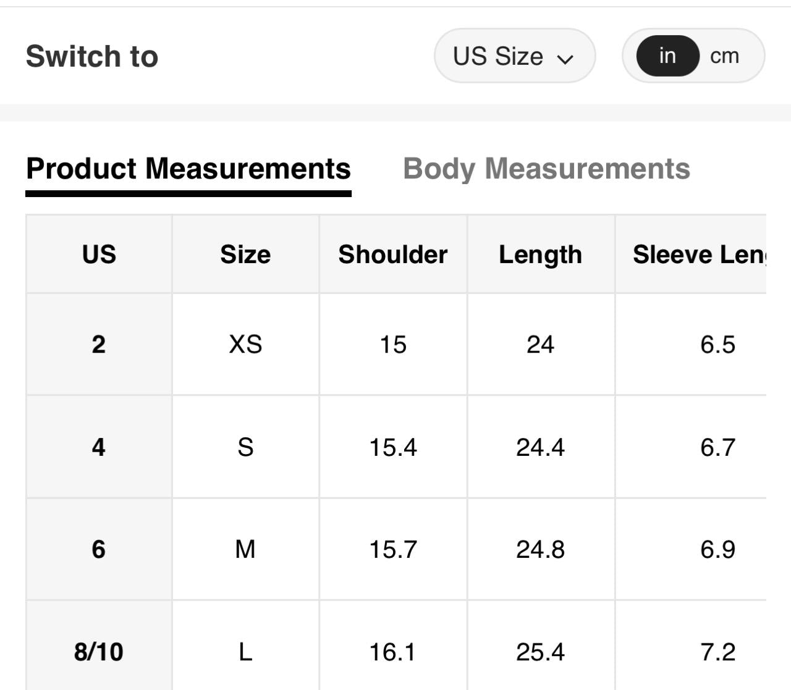This screenshot has width=791, height=690.
Task: Select the US size 4 row
Action: (99, 447)
